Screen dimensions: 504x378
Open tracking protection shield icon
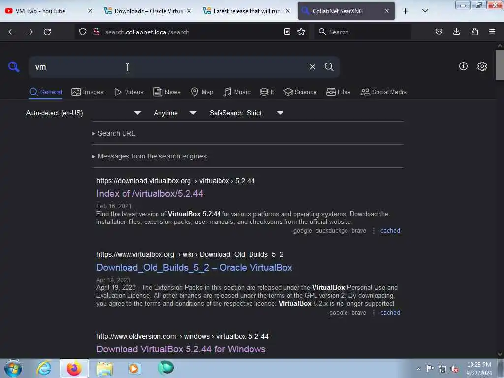[x=83, y=32]
